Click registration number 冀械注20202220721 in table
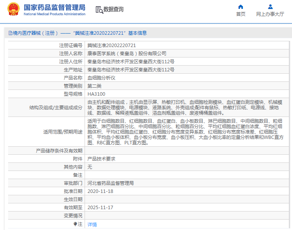Image resolution: width=292 pixels, height=230 pixels. click(x=111, y=45)
